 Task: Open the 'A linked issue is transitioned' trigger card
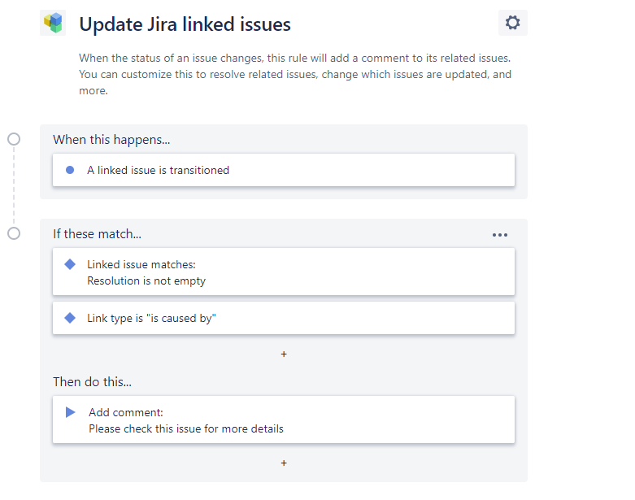pos(284,170)
